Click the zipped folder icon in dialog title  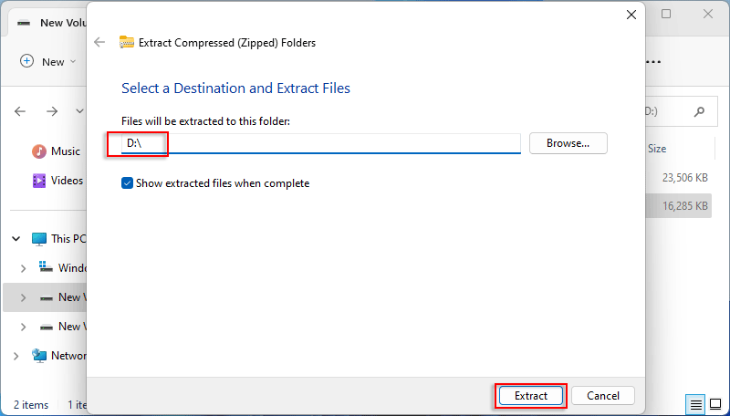click(x=127, y=42)
